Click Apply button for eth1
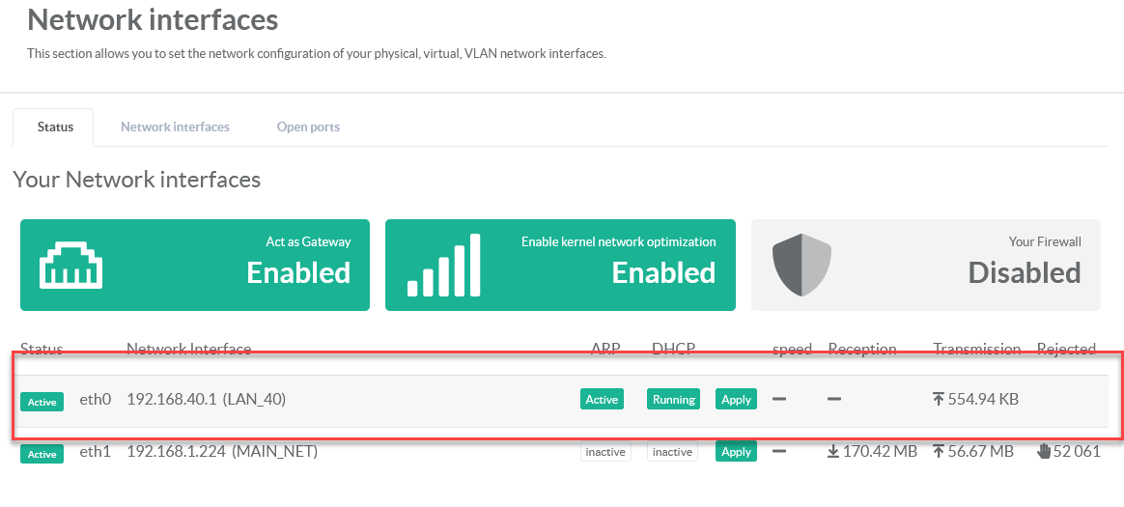Image resolution: width=1124 pixels, height=507 pixels. pos(736,451)
